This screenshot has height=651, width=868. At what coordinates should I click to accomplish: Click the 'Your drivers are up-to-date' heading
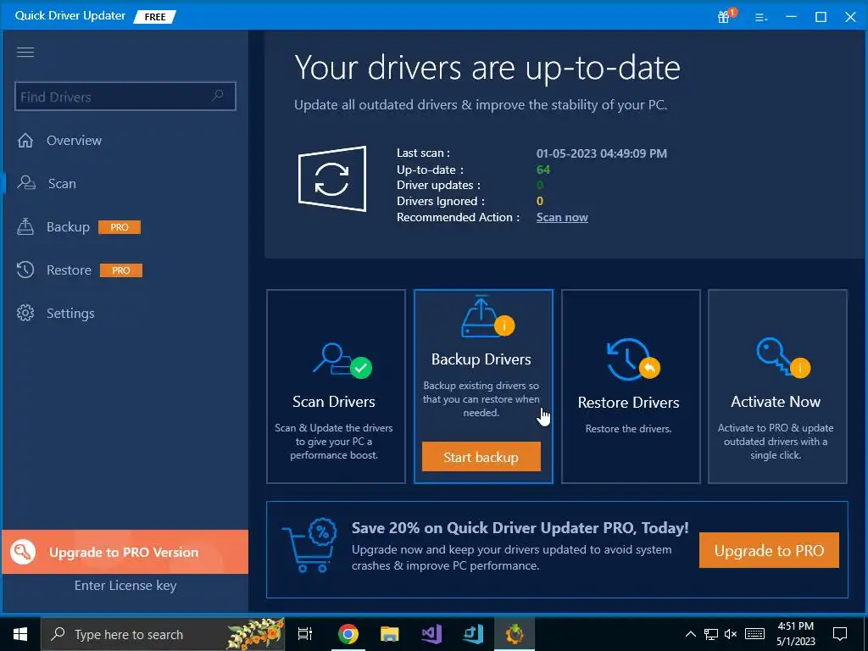click(487, 68)
